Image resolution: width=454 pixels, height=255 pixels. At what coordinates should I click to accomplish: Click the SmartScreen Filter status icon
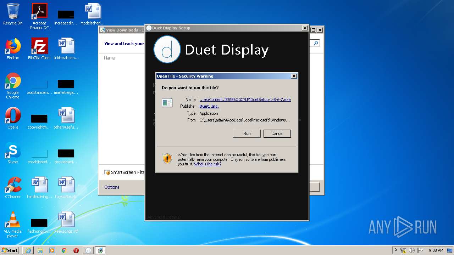[107, 172]
